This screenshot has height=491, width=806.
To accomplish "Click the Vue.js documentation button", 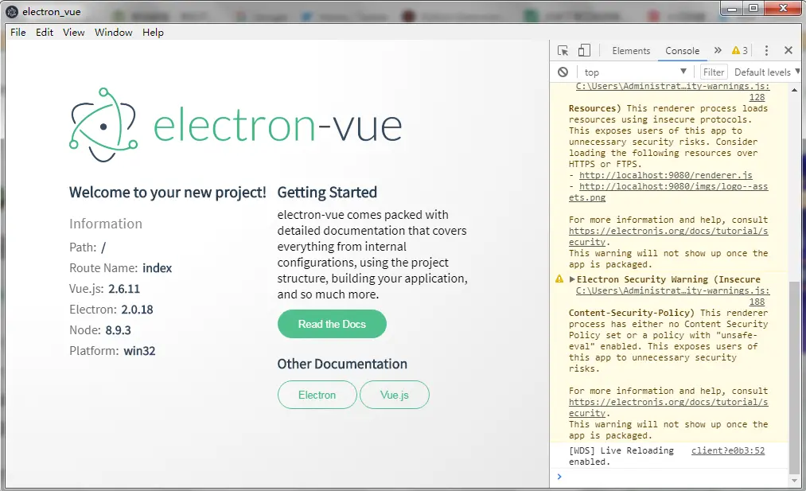I will [x=395, y=395].
